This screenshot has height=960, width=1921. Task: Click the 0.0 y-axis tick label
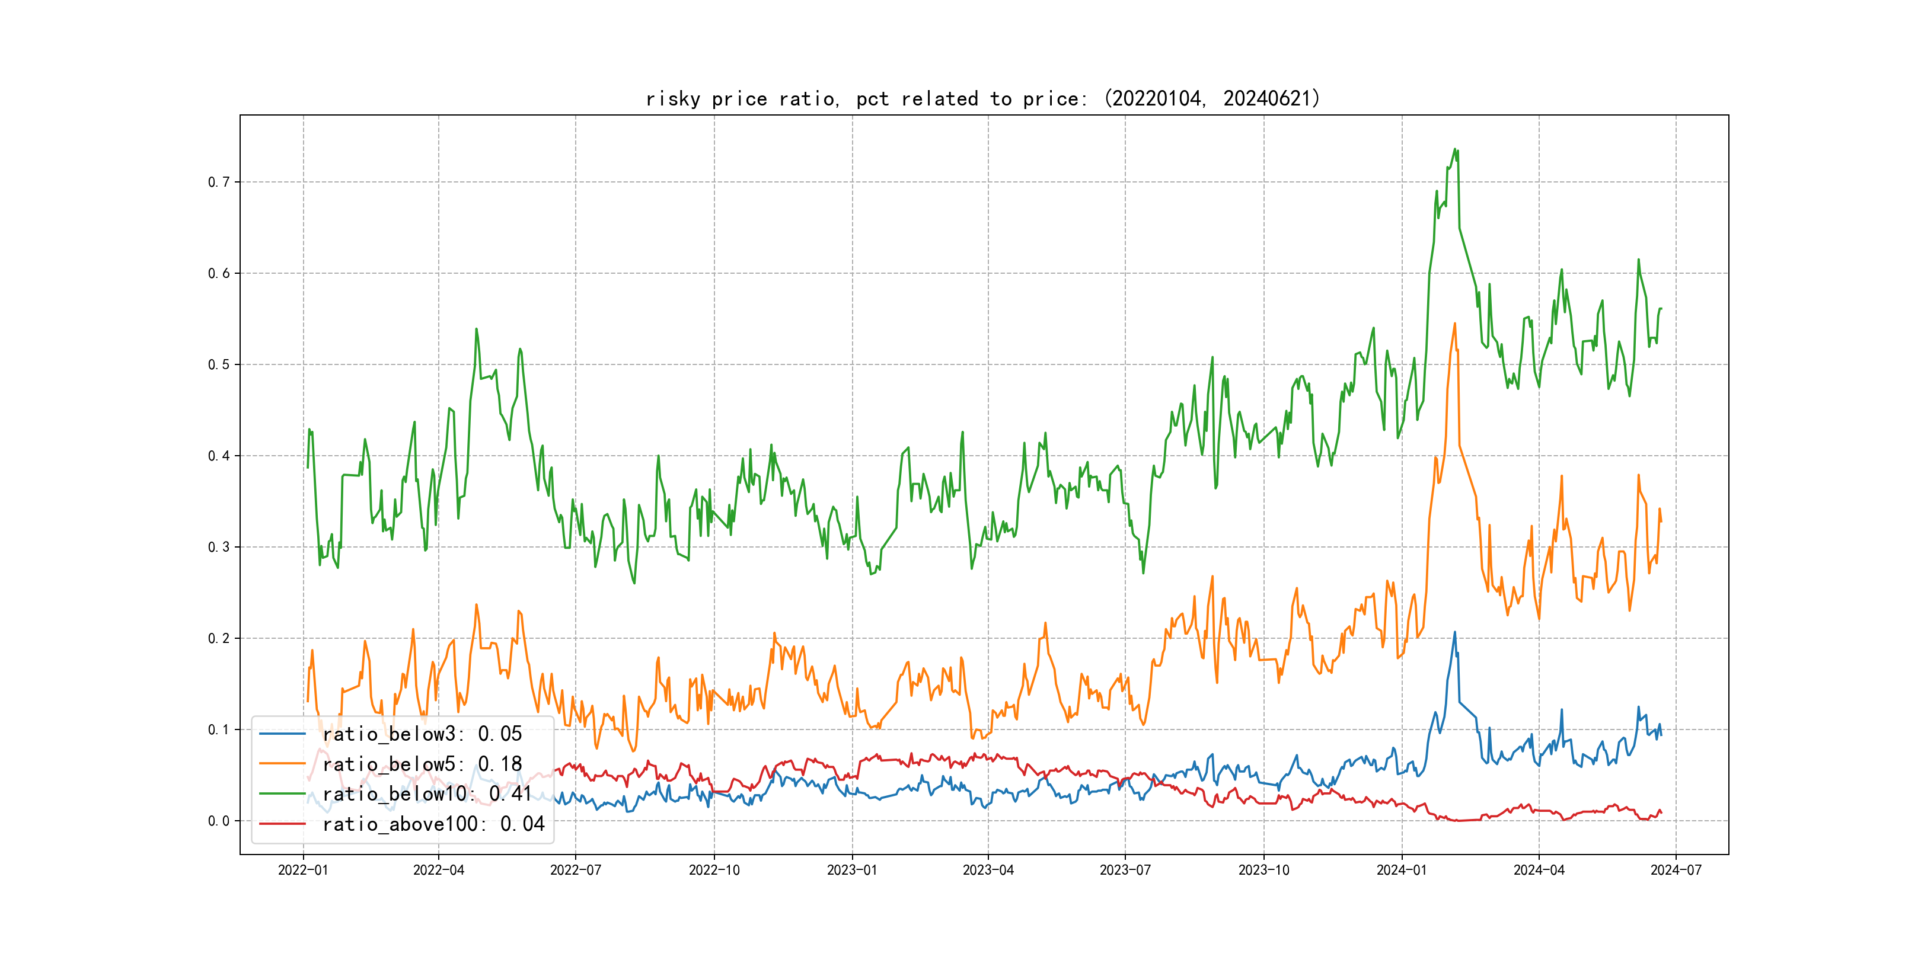coord(219,821)
